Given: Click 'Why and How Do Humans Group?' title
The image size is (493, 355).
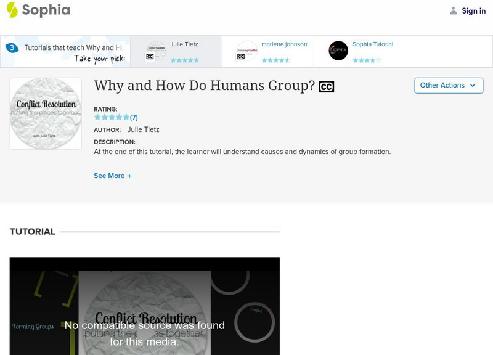Looking at the screenshot, I should [x=205, y=86].
